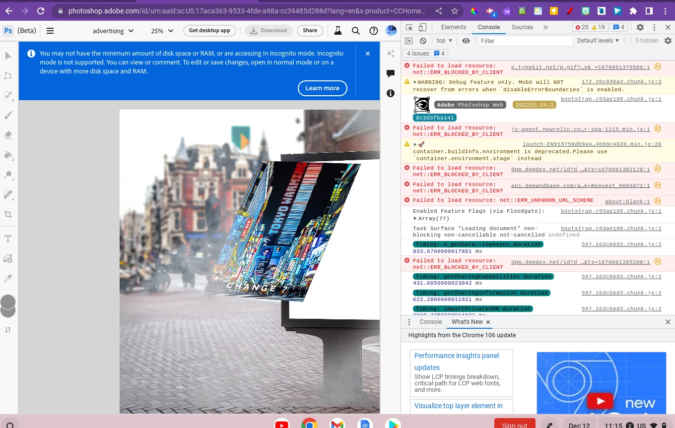Switch to the Console tab in DevTools

tap(489, 27)
